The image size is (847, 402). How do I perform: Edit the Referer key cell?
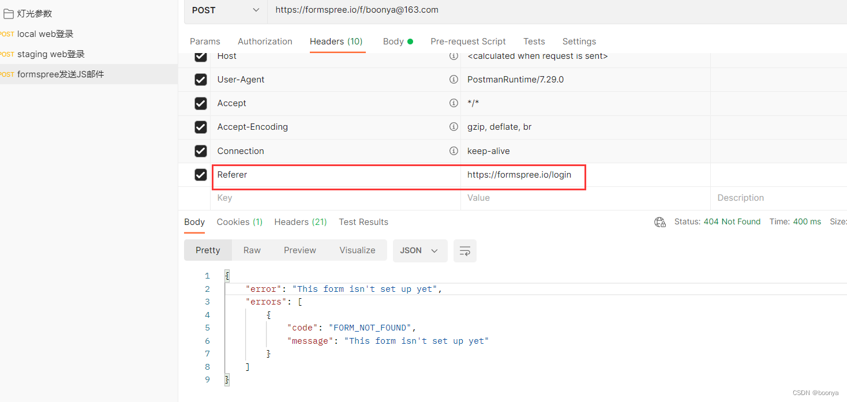tap(336, 175)
